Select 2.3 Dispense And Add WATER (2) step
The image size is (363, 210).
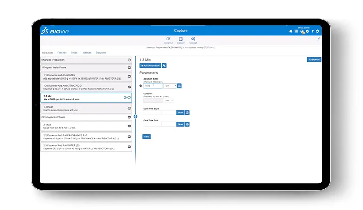pos(86,147)
